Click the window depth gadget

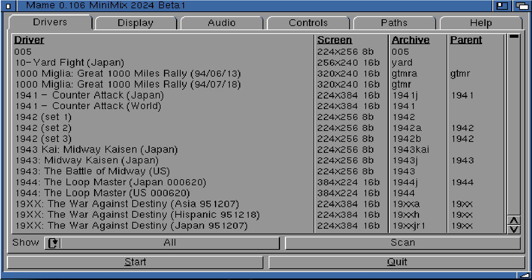[x=522, y=6]
